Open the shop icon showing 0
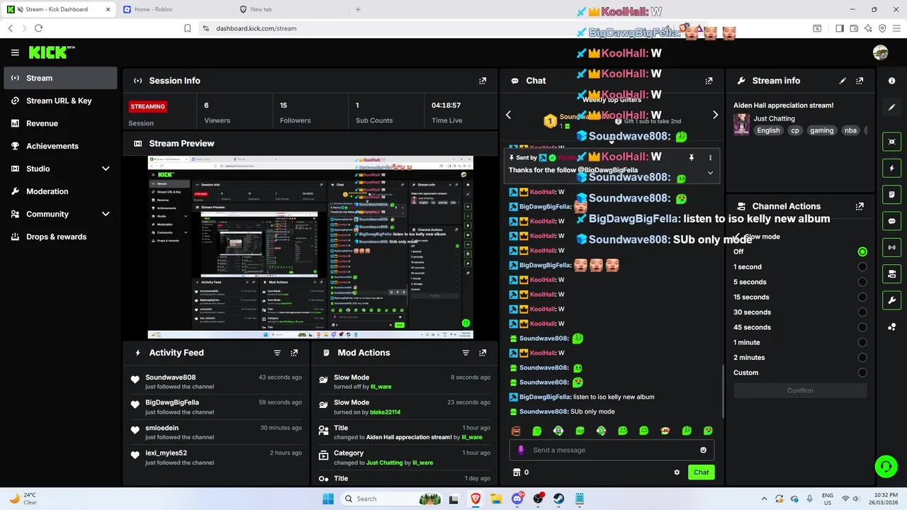The image size is (907, 510). 521,472
